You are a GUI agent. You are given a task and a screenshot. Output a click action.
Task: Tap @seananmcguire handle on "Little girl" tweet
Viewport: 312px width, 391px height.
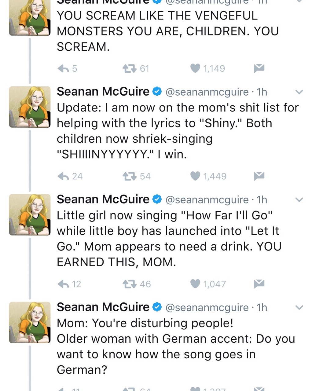[207, 200]
